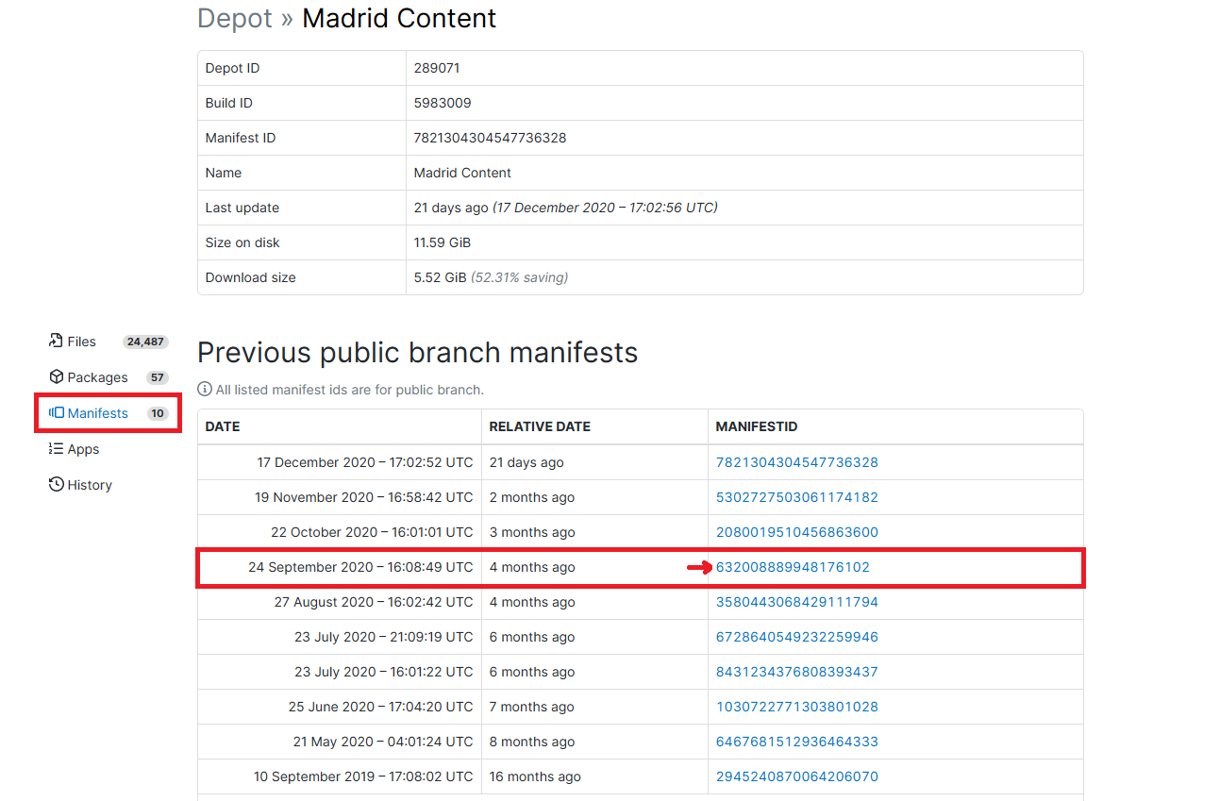Click the relative date 8 months ago

point(532,742)
